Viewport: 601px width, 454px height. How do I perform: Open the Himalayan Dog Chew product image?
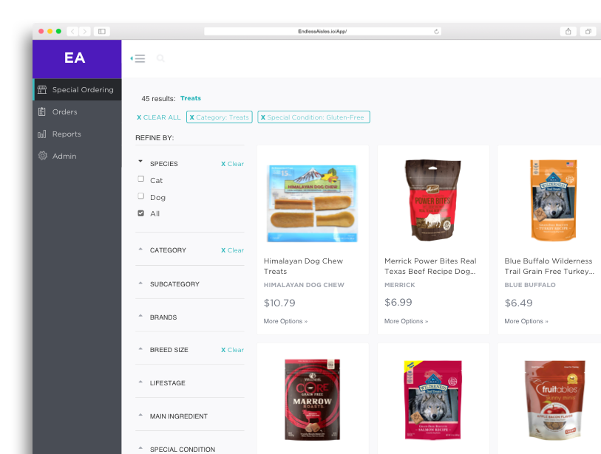coord(313,203)
